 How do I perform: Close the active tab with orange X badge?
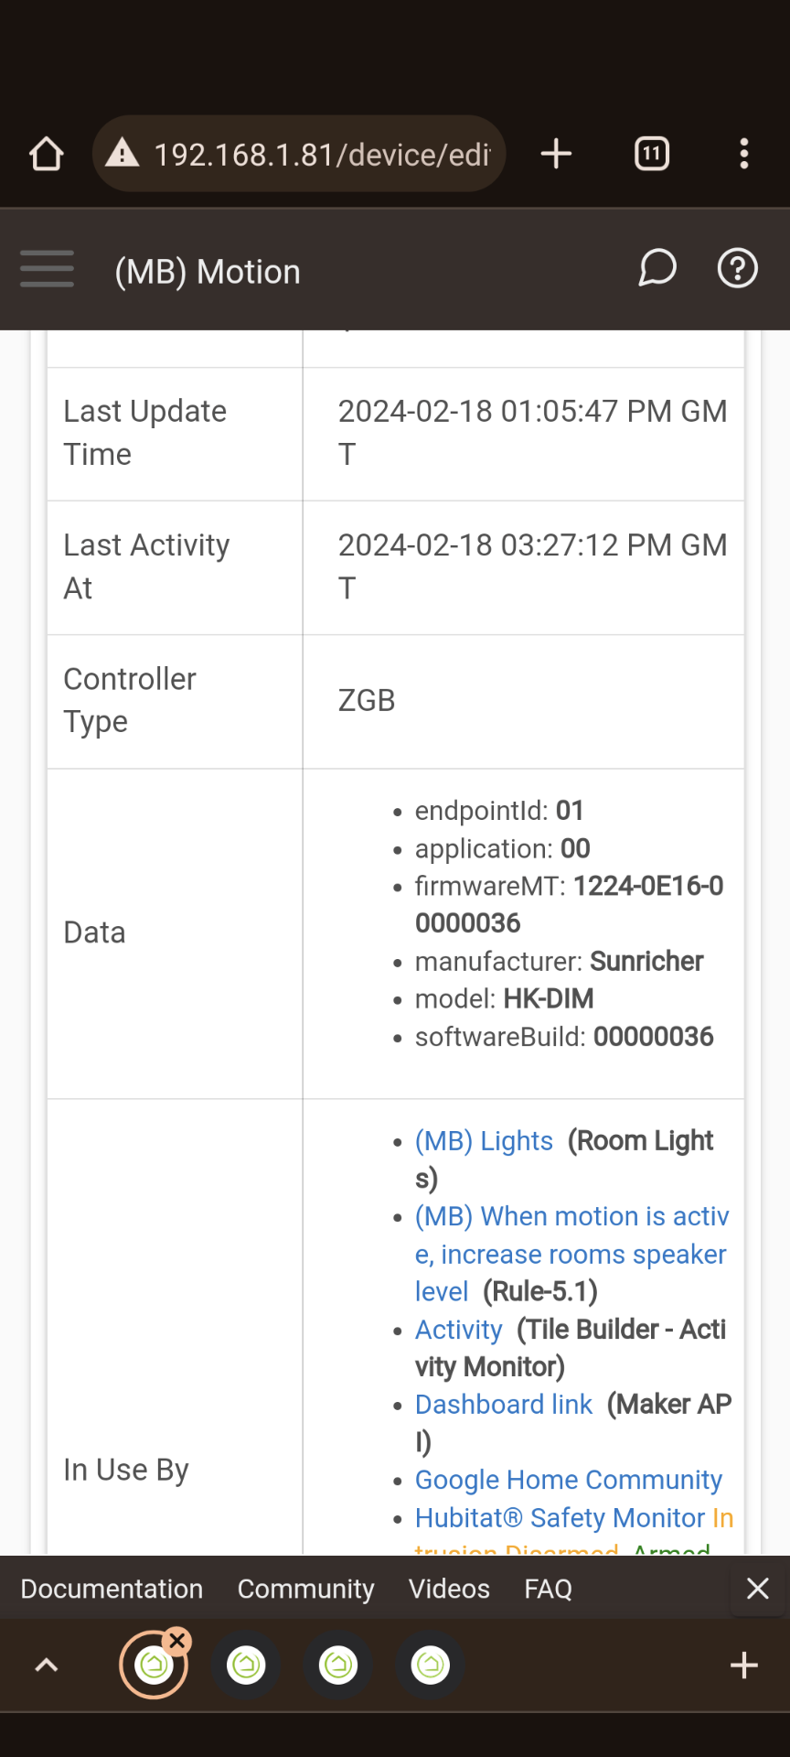[x=178, y=1641]
